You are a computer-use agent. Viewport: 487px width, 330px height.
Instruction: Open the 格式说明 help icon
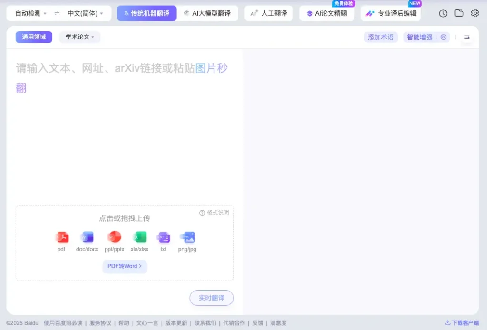pos(202,213)
